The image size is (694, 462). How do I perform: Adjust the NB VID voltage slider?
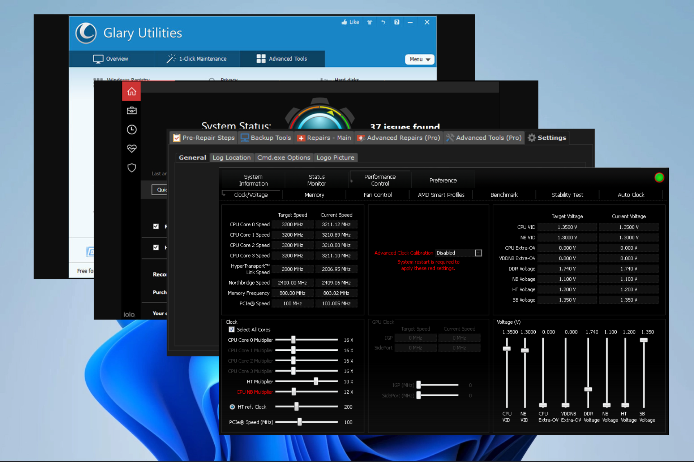pyautogui.click(x=525, y=350)
